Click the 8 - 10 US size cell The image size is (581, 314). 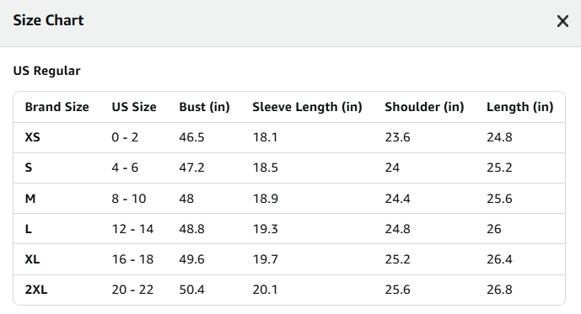129,199
